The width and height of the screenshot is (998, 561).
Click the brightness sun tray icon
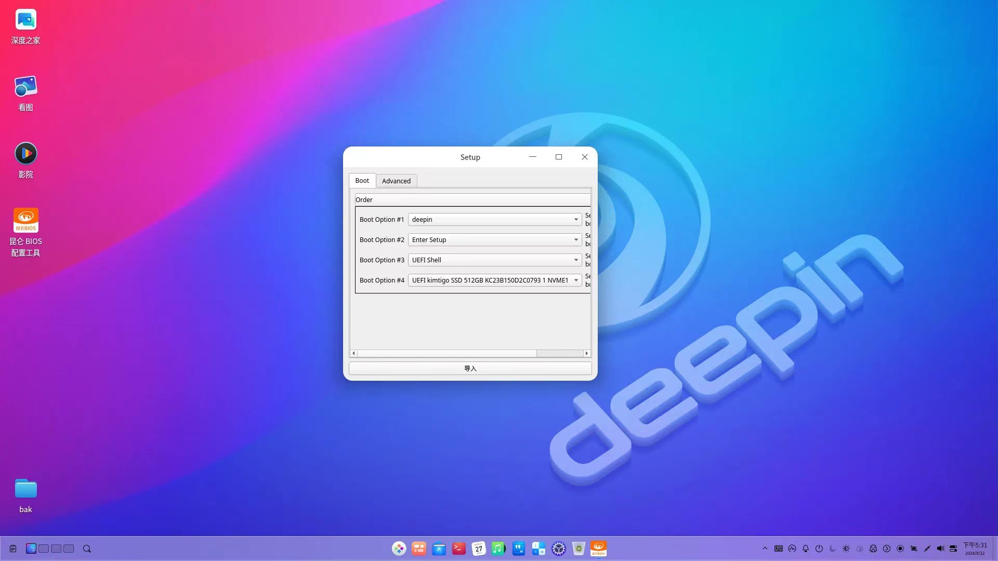click(846, 549)
